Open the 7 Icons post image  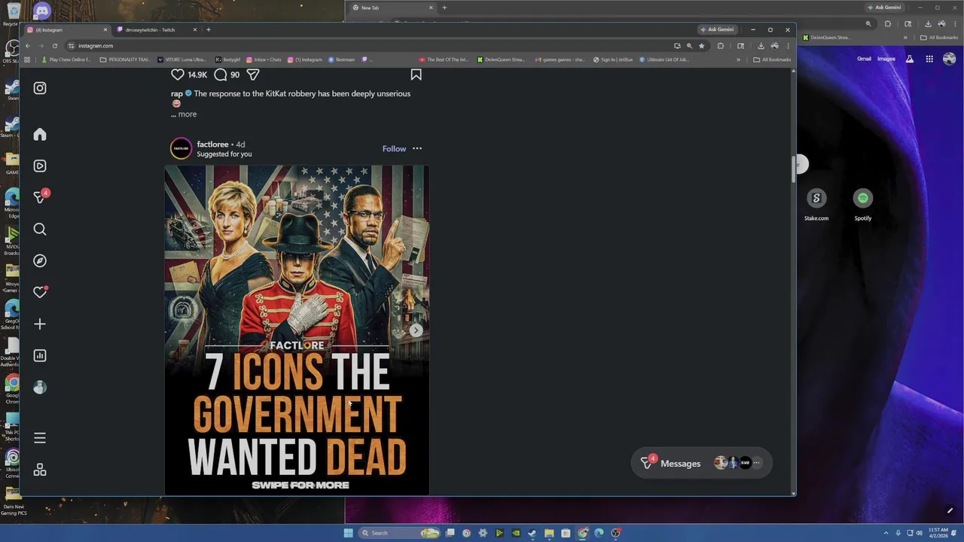297,330
